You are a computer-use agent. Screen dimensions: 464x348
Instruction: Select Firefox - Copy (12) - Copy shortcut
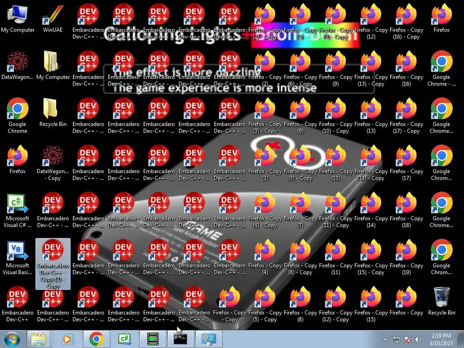click(x=336, y=304)
